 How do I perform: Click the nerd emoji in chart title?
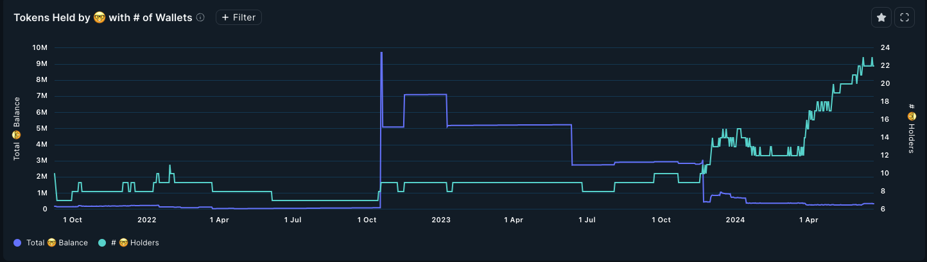coord(100,18)
